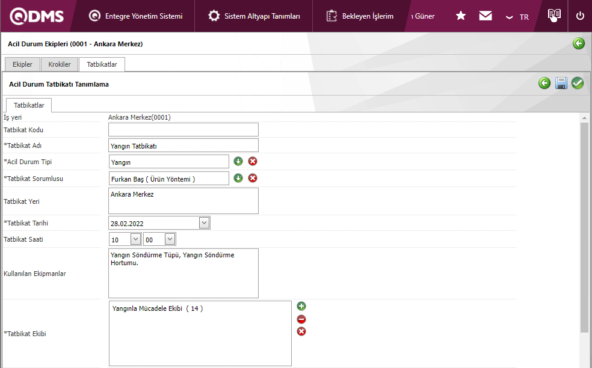Expand the Tatbikat Tarihi date dropdown
This screenshot has width=592, height=368.
(204, 222)
